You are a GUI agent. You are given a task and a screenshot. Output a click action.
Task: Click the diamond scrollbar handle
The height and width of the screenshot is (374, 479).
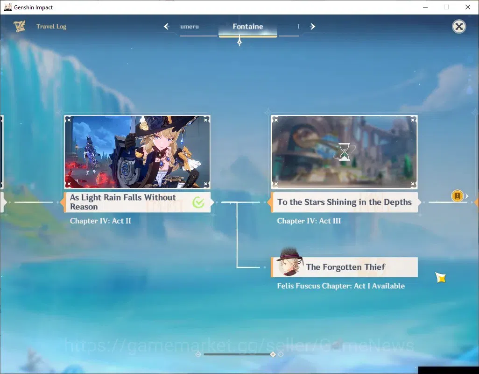[x=273, y=354]
